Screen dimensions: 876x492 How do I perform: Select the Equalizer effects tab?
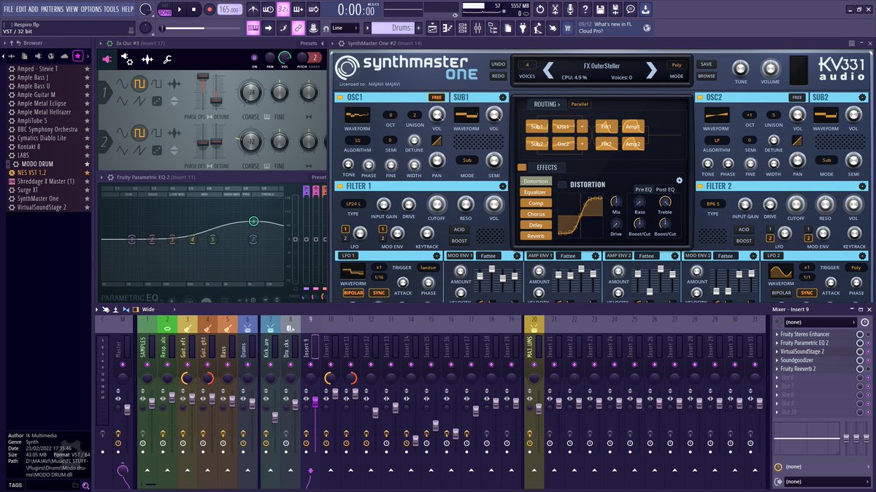click(x=535, y=192)
